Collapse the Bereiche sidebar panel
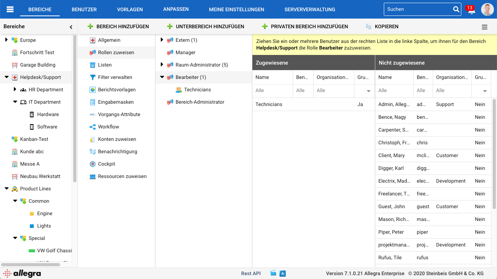The height and width of the screenshot is (279, 497). [x=71, y=27]
